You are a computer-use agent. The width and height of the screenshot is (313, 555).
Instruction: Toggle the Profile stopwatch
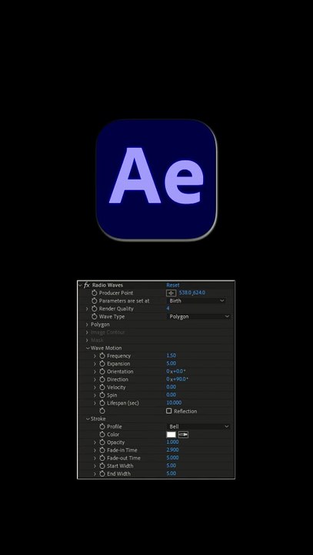[x=102, y=426]
